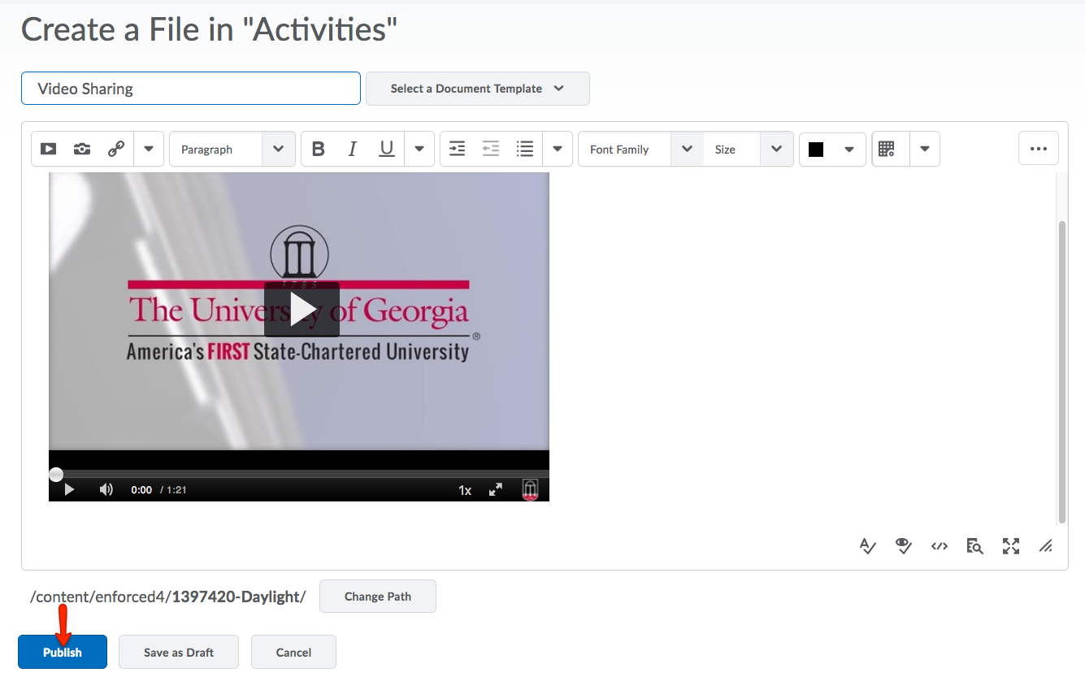
Task: Click the 0:00 elapsed time text
Action: coord(141,490)
